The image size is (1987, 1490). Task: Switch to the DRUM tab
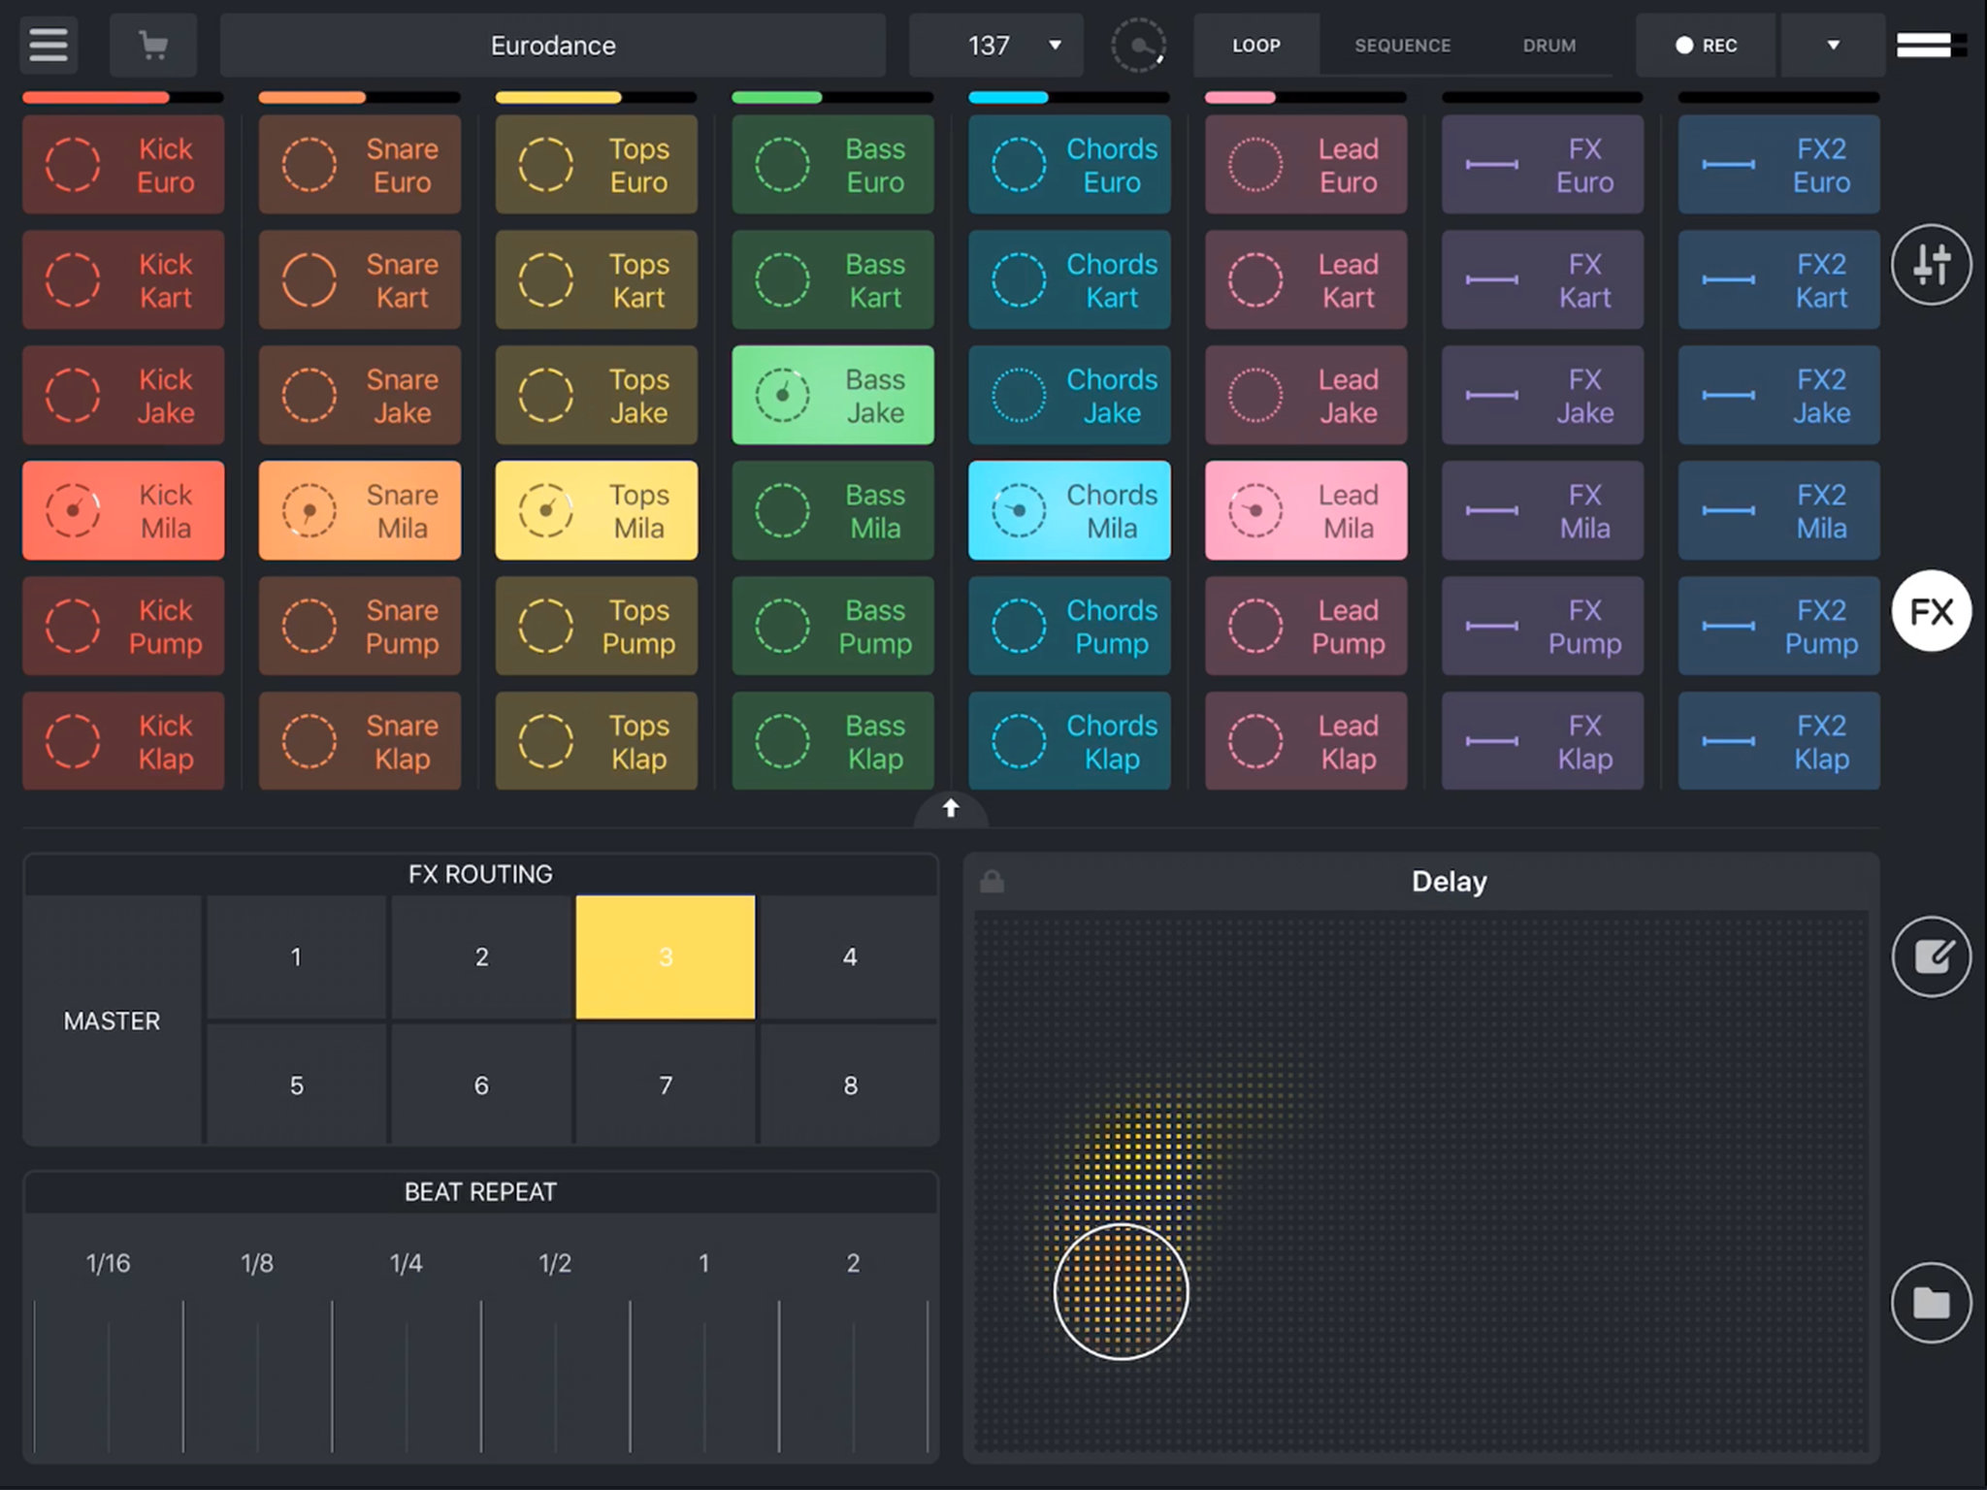pyautogui.click(x=1548, y=45)
